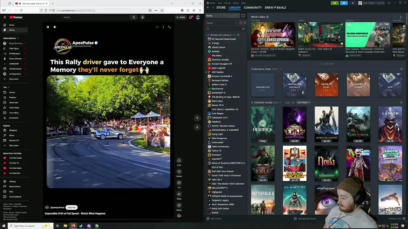Remix this Short
The height and width of the screenshot is (229, 408).
179,205
